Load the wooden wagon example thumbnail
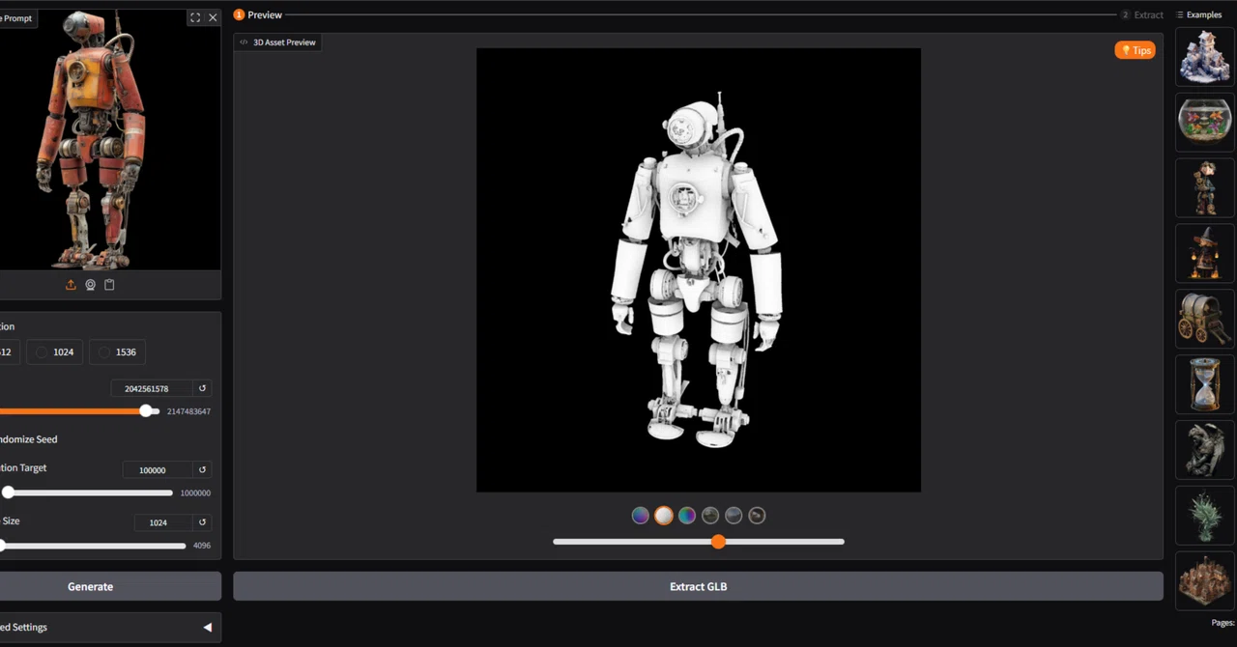Viewport: 1237px width, 647px height. click(1204, 319)
